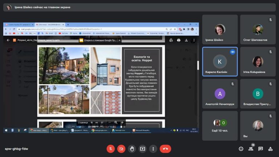Expand bookmarks bar overflow chevron
This screenshot has height=157, width=279.
tap(196, 33)
